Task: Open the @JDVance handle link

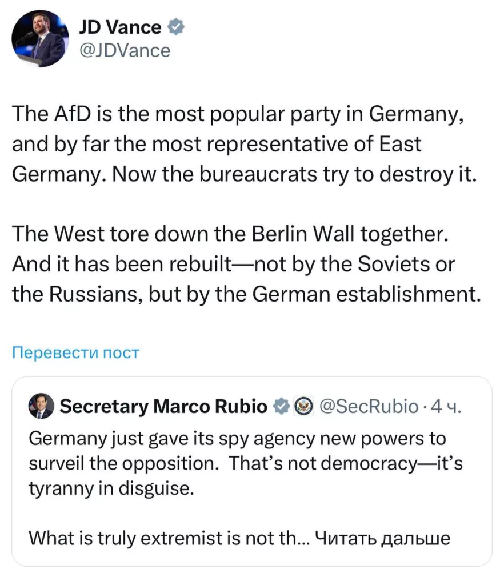Action: [125, 51]
